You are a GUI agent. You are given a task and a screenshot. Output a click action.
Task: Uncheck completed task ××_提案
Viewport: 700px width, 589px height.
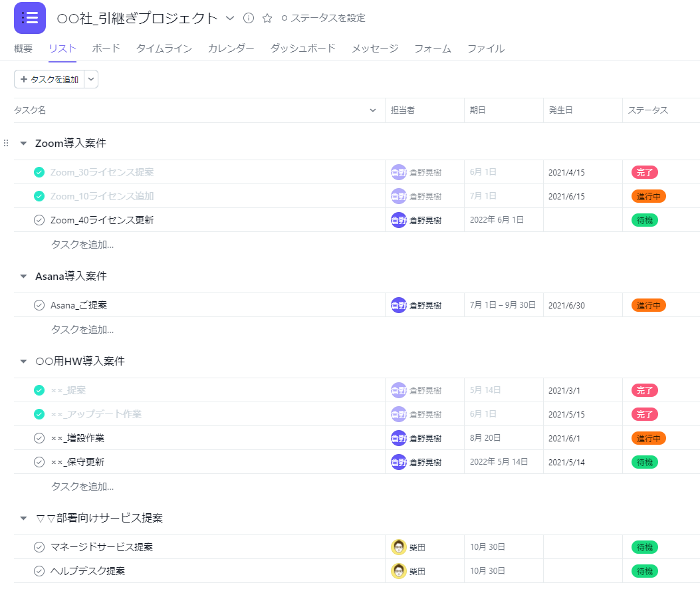click(39, 391)
